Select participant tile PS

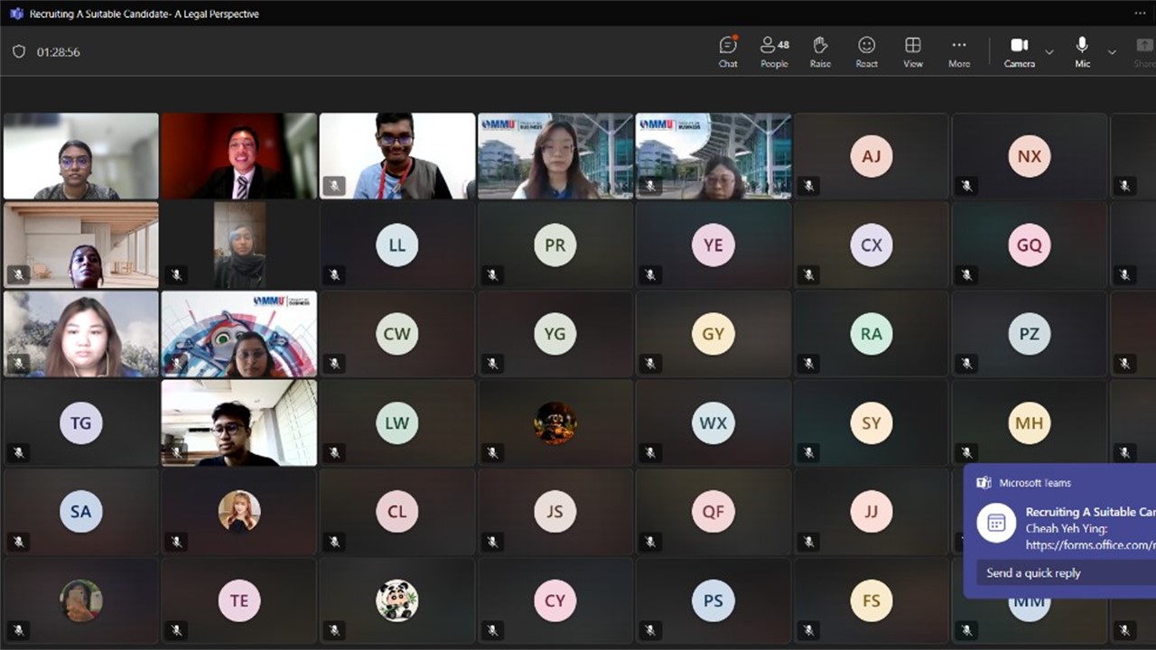coord(713,599)
